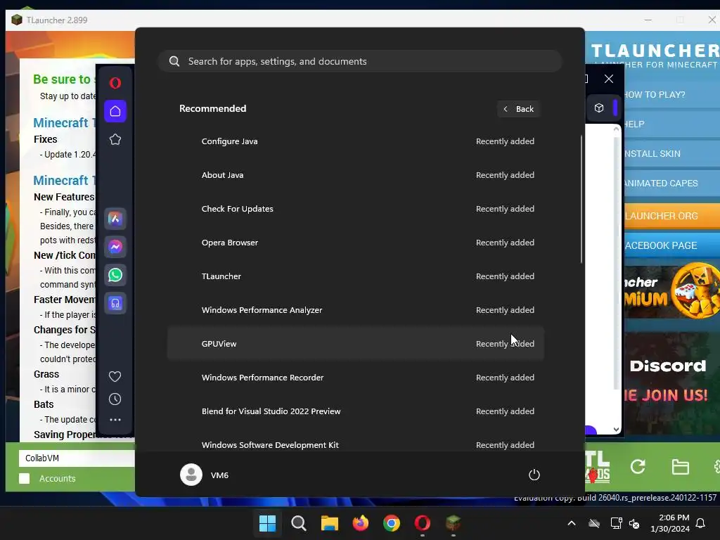
Task: Open history clock icon in Opera sidebar
Action: [x=115, y=399]
